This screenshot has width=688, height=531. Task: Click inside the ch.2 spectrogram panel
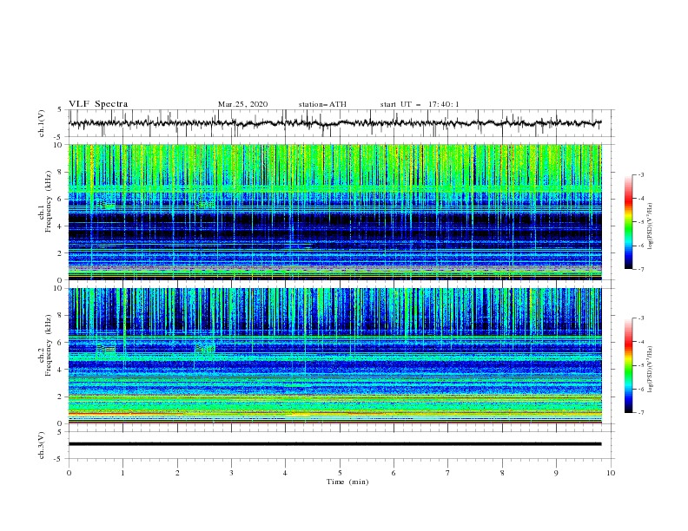pos(334,356)
